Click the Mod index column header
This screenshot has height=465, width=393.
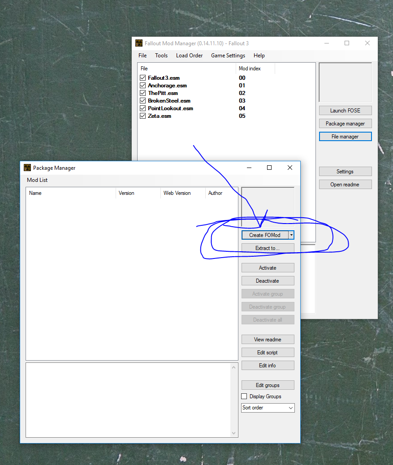point(255,69)
